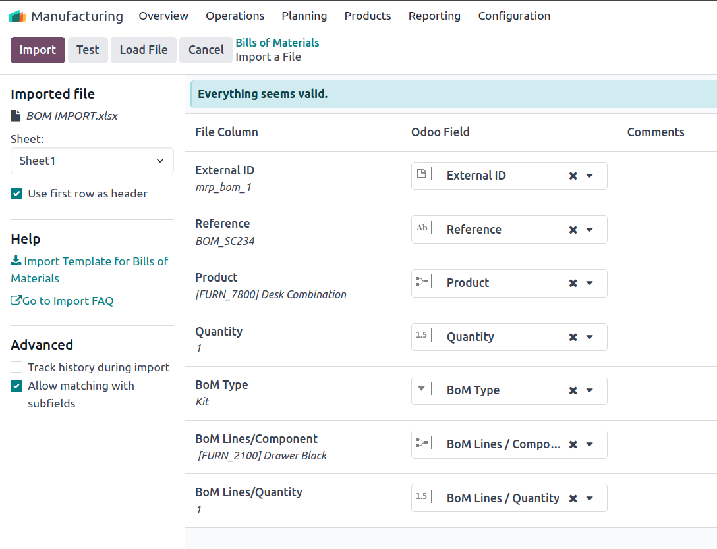
Task: Expand the Quantity Odoo field dropdown
Action: pyautogui.click(x=589, y=337)
